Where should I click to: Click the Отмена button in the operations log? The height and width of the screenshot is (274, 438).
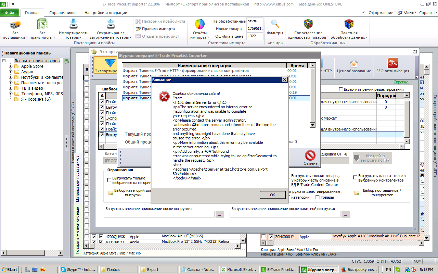pyautogui.click(x=310, y=158)
